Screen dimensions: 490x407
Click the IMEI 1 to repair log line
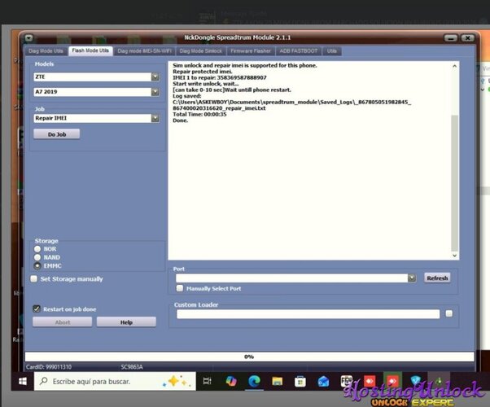pyautogui.click(x=220, y=77)
